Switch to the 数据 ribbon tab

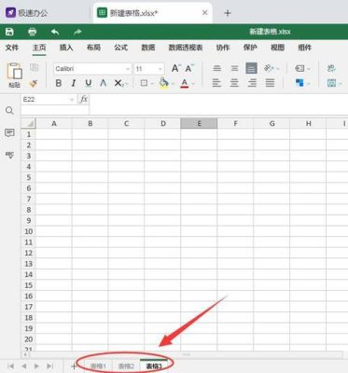pos(148,48)
